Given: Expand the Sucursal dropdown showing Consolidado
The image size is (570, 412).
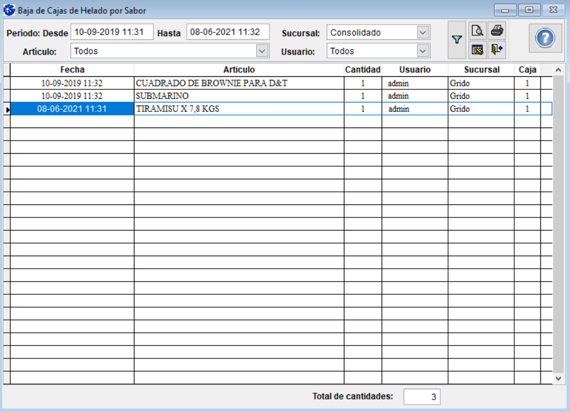Looking at the screenshot, I should pyautogui.click(x=423, y=32).
